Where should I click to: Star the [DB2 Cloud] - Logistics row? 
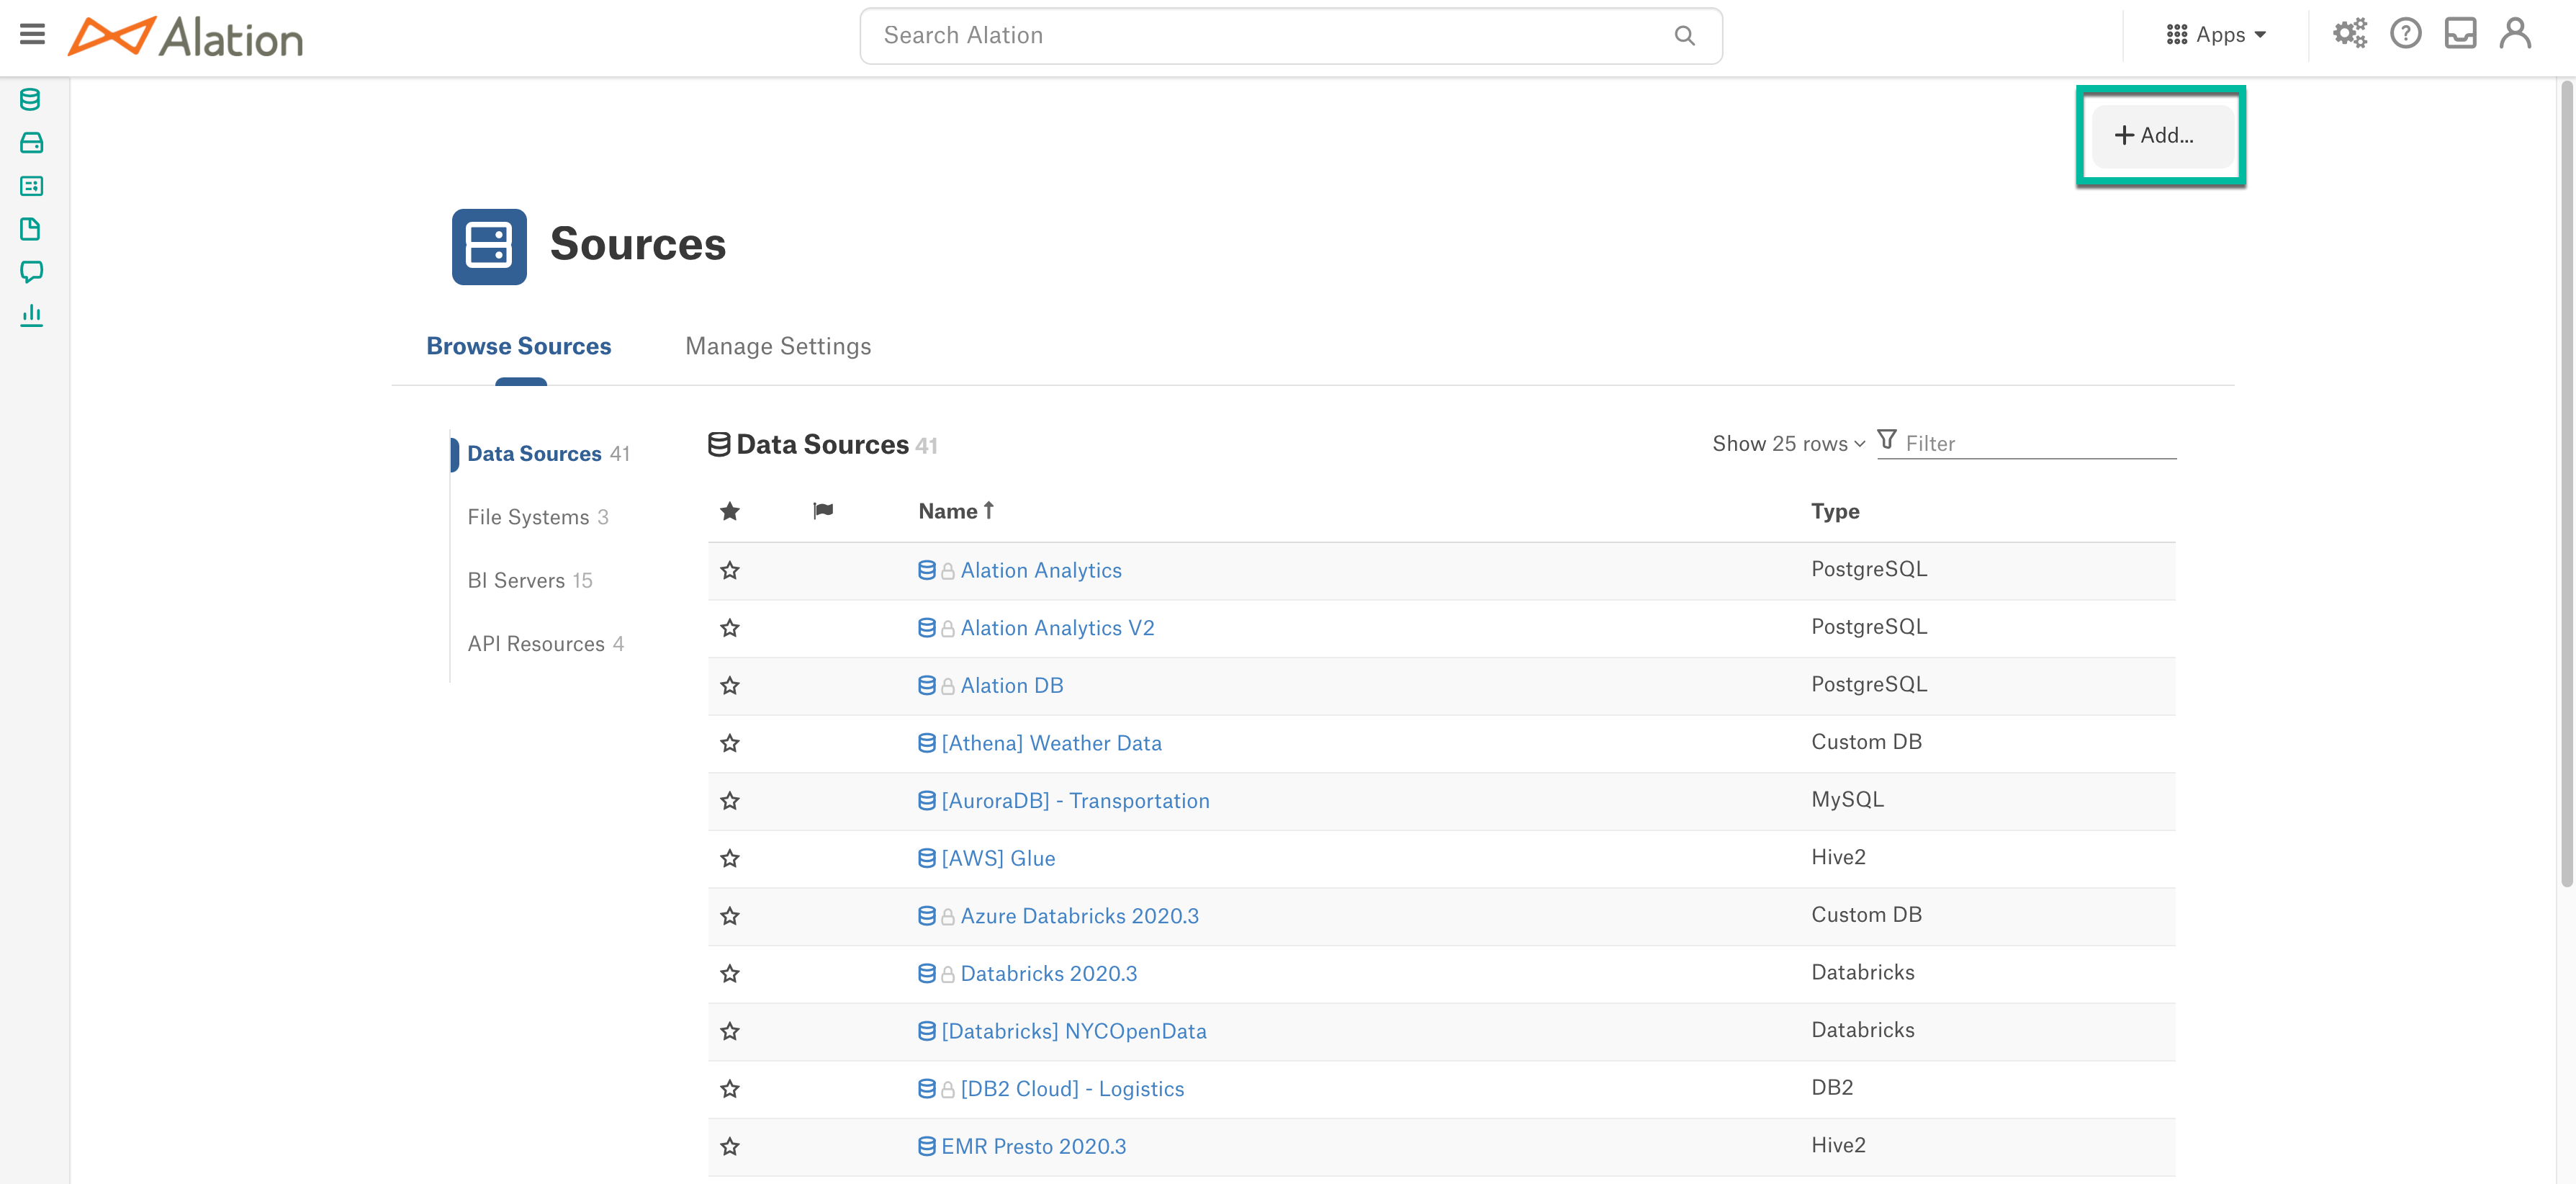coord(730,1088)
